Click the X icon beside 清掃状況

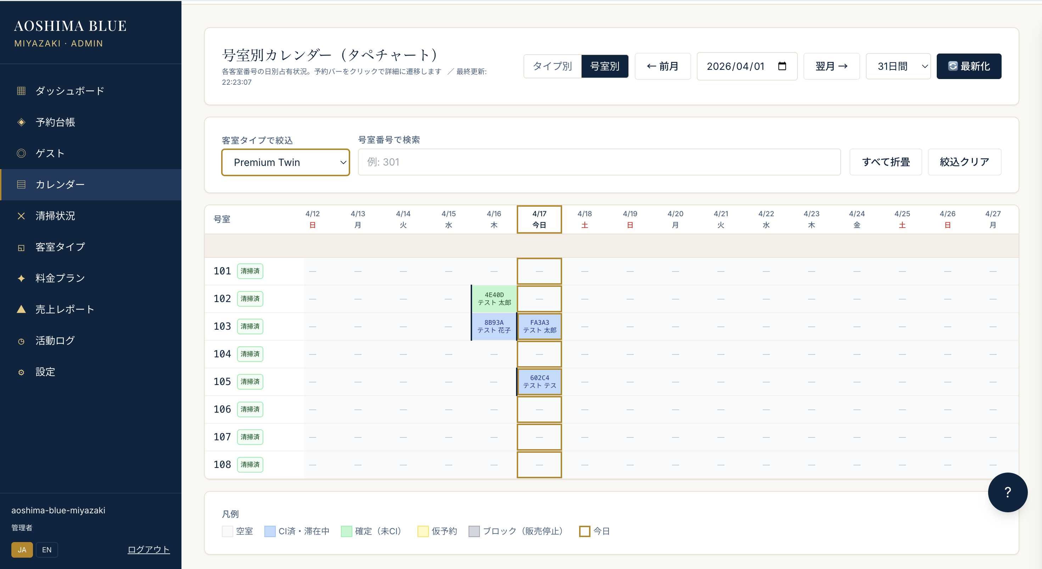21,216
